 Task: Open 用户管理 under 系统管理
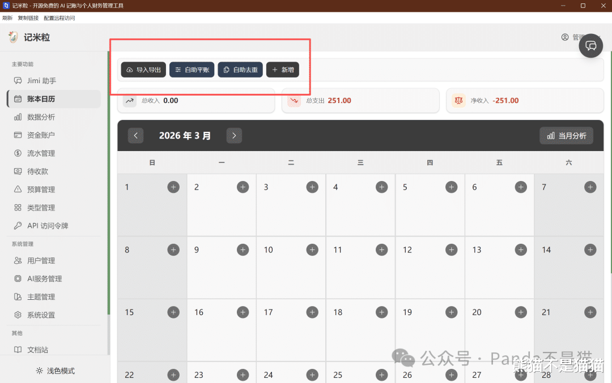click(x=54, y=261)
